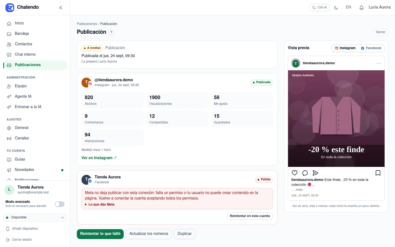Open Agente IA page
395x247 pixels.
pyautogui.click(x=35, y=97)
